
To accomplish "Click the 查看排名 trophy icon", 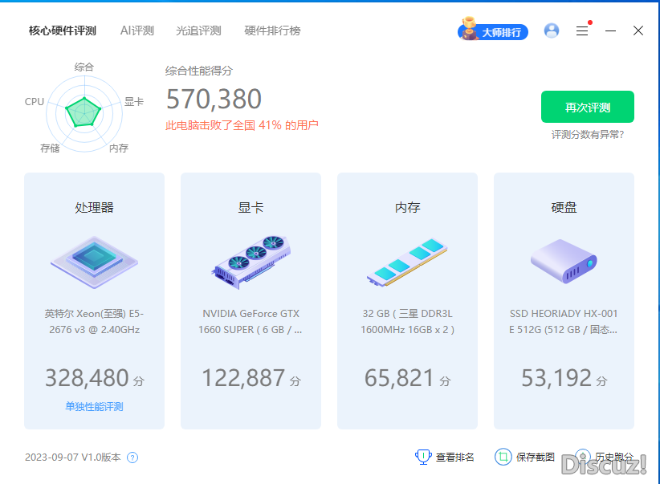I will click(x=423, y=457).
